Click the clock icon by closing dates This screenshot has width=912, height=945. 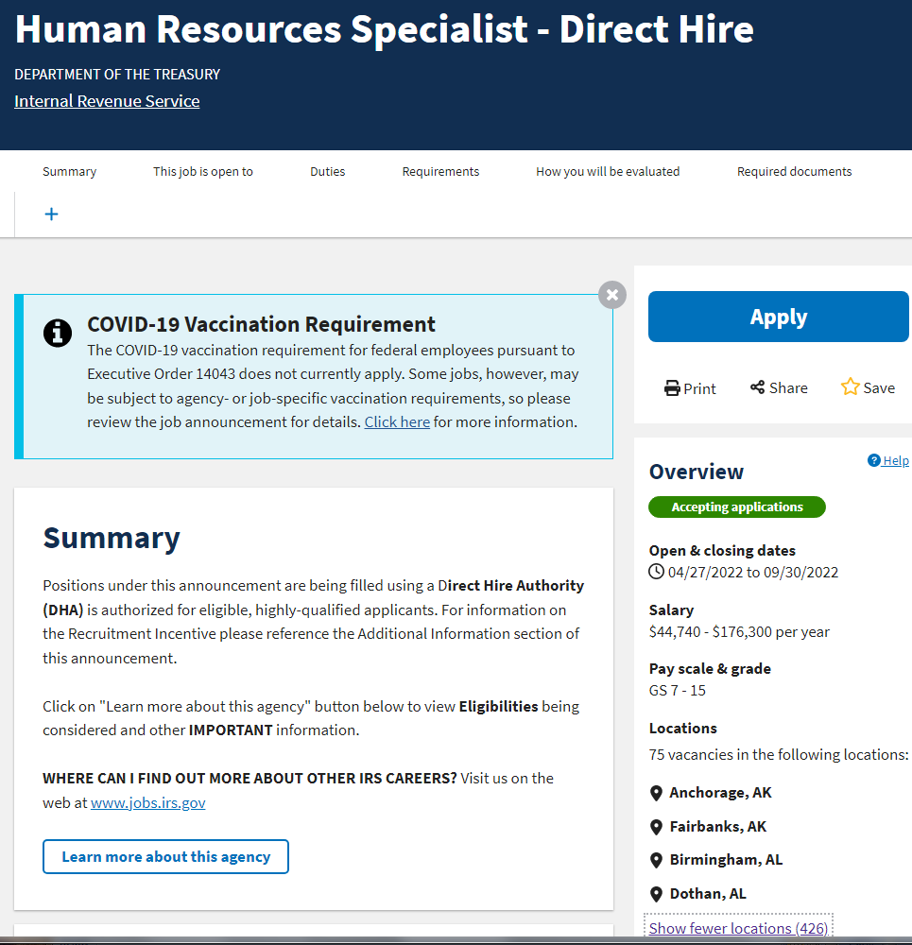[656, 572]
